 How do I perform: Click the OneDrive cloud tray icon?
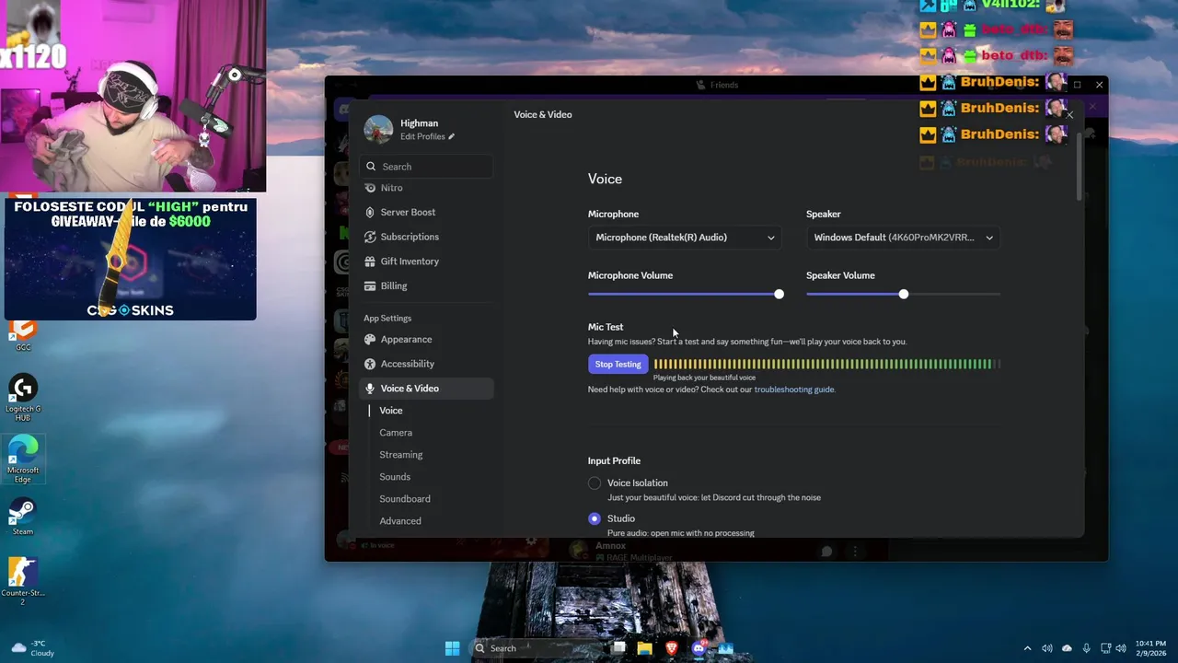coord(1067,648)
